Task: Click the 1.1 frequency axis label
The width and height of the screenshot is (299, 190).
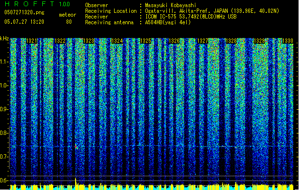Action: [x=4, y=62]
